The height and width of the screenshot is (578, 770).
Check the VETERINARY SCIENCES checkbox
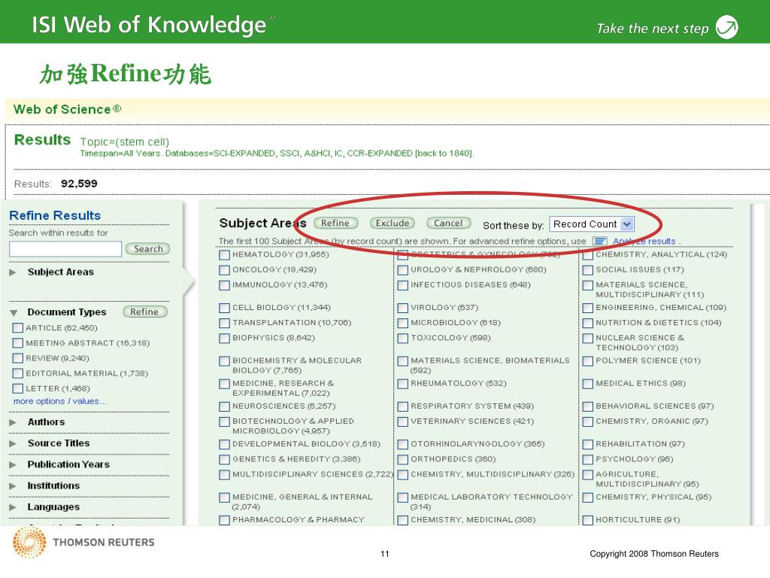point(403,421)
